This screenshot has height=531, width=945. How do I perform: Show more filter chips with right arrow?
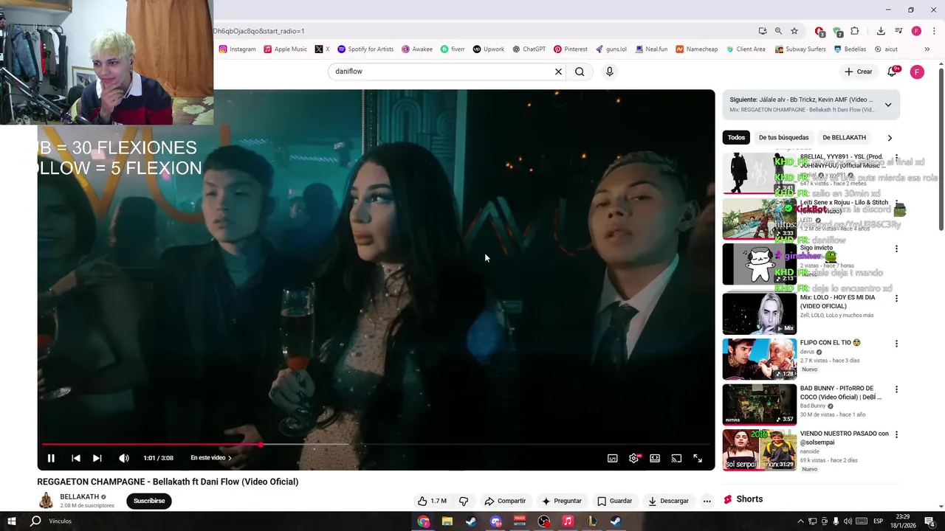coord(890,137)
